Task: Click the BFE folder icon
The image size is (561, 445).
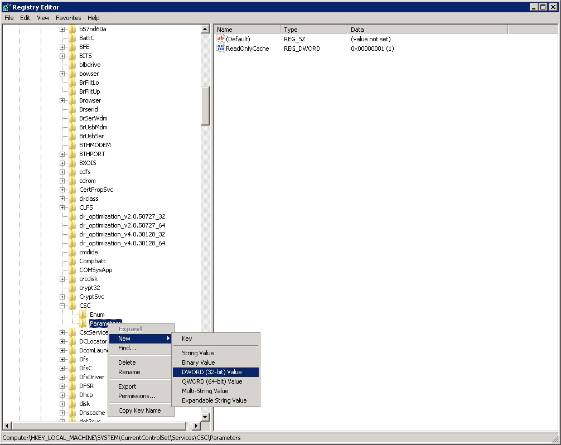Action: pyautogui.click(x=72, y=47)
